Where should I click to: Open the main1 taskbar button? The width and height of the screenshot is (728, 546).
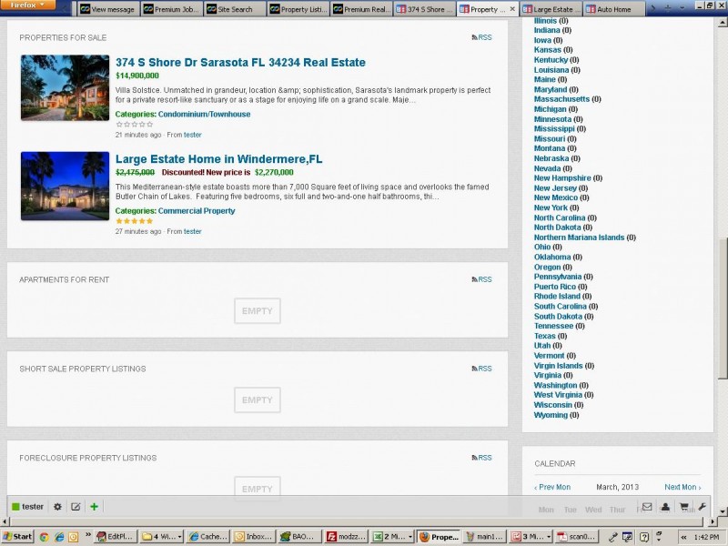click(x=484, y=537)
